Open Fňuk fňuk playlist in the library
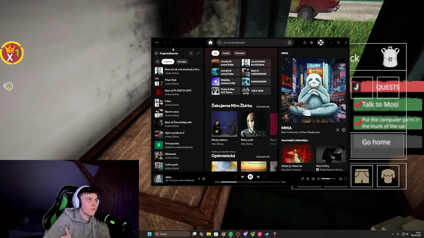This screenshot has width=424, height=238. click(x=178, y=82)
